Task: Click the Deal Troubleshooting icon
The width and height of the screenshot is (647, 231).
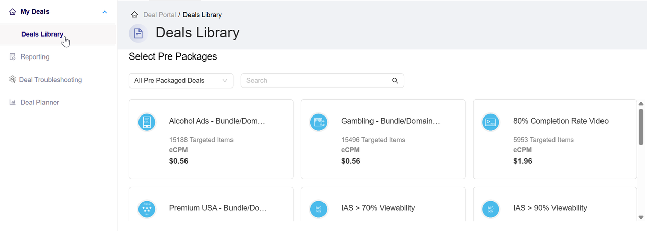Action: point(13,80)
